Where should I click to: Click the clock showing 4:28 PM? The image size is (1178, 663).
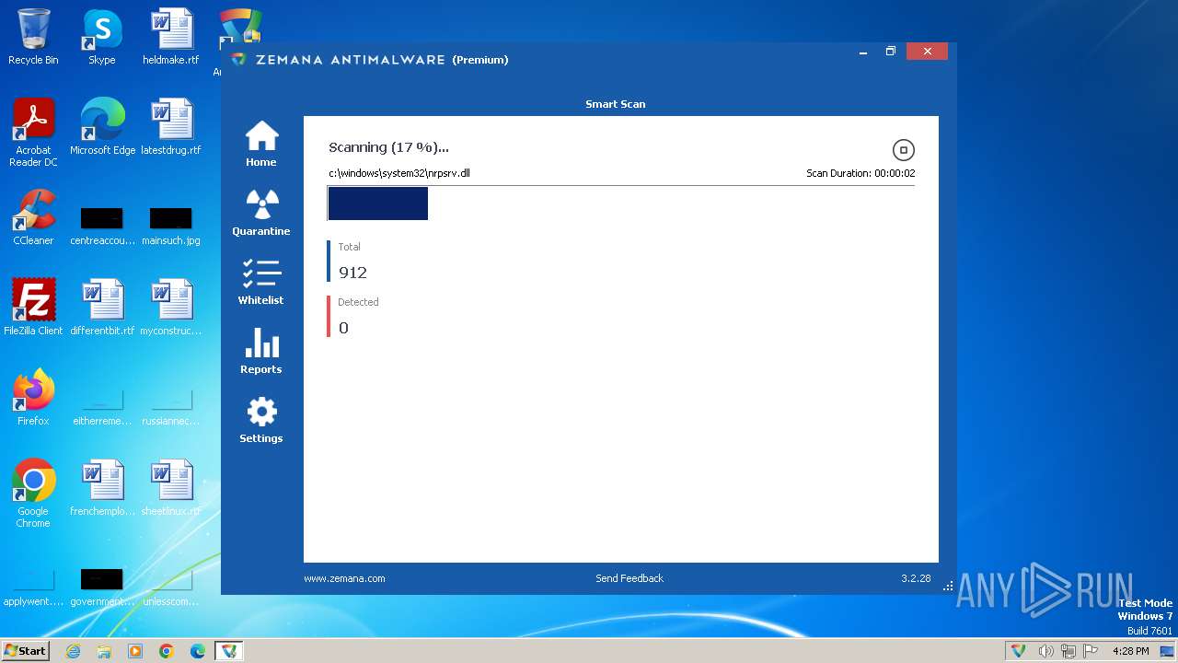pyautogui.click(x=1130, y=651)
